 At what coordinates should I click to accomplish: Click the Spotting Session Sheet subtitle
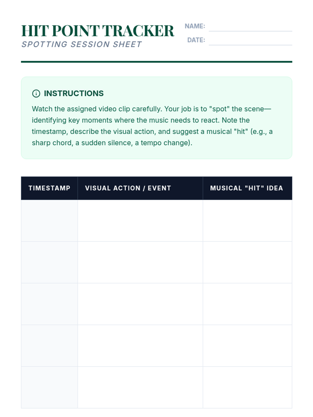click(x=82, y=44)
